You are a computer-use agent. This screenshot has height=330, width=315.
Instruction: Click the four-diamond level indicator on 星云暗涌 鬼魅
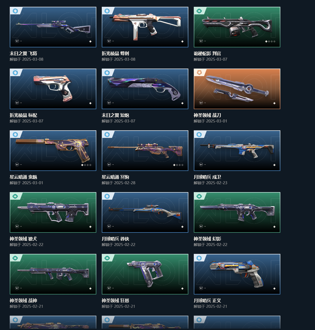[86, 165]
